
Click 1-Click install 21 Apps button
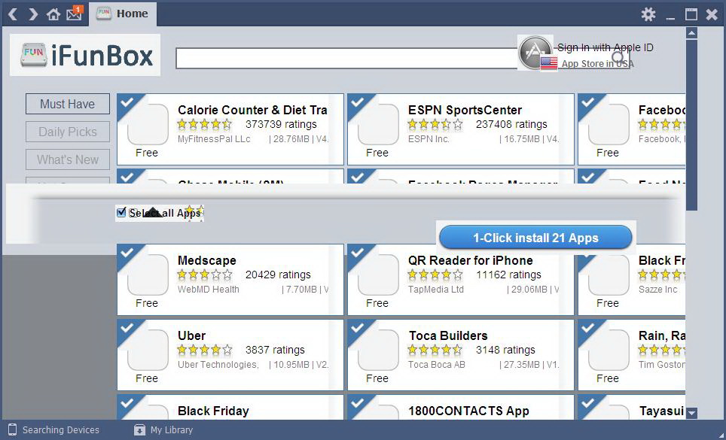click(x=535, y=238)
